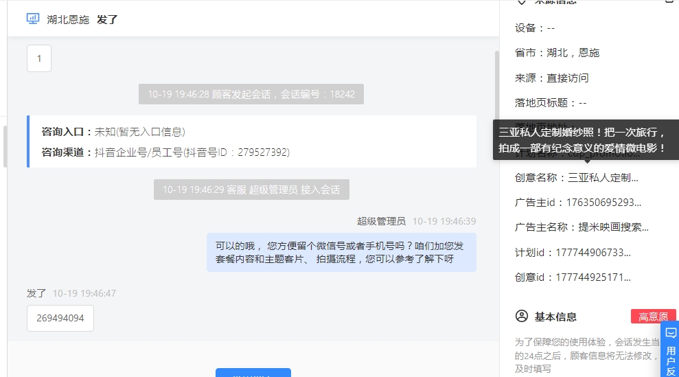679x377 pixels.
Task: Click the 高意愿 red tag
Action: (x=653, y=317)
